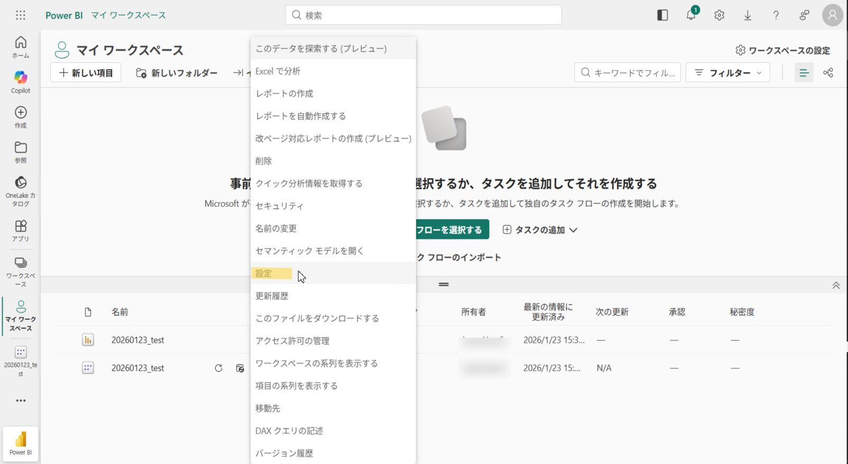Open the notifications bell icon
Viewport: 848px width, 464px height.
[691, 15]
